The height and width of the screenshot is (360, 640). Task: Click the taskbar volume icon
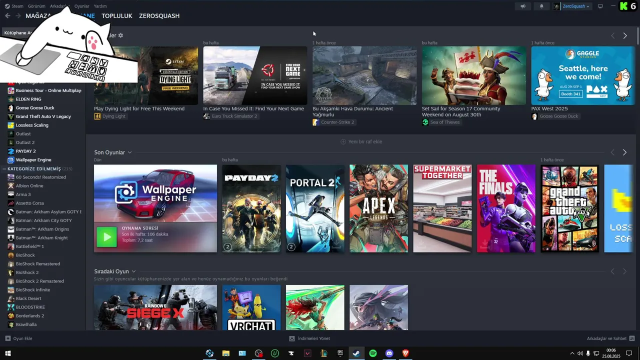coord(580,353)
